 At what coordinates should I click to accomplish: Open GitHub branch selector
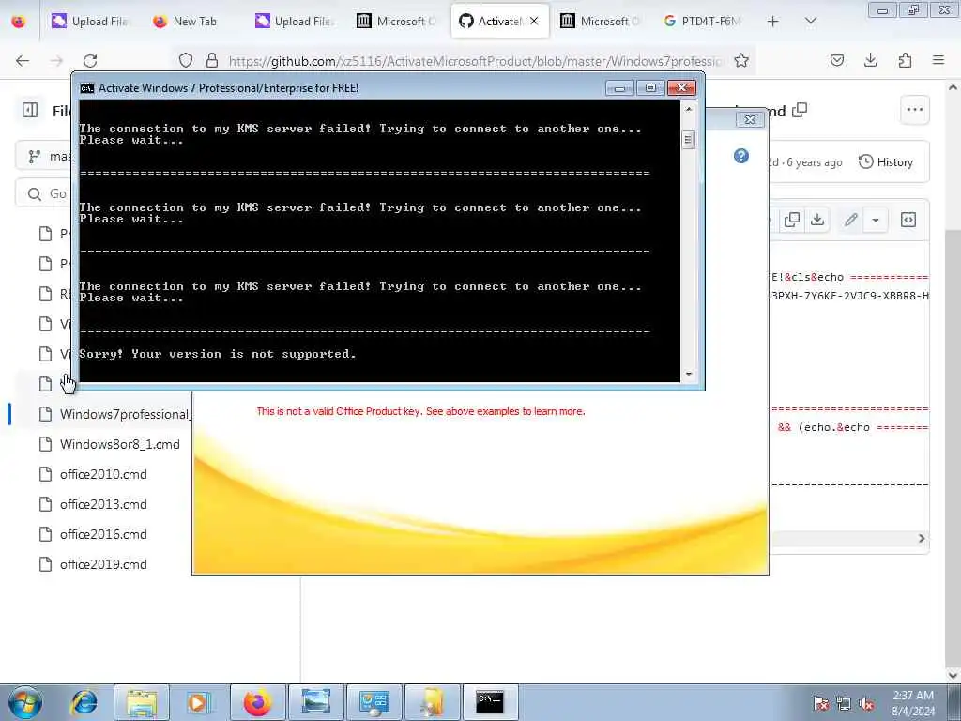coord(43,157)
